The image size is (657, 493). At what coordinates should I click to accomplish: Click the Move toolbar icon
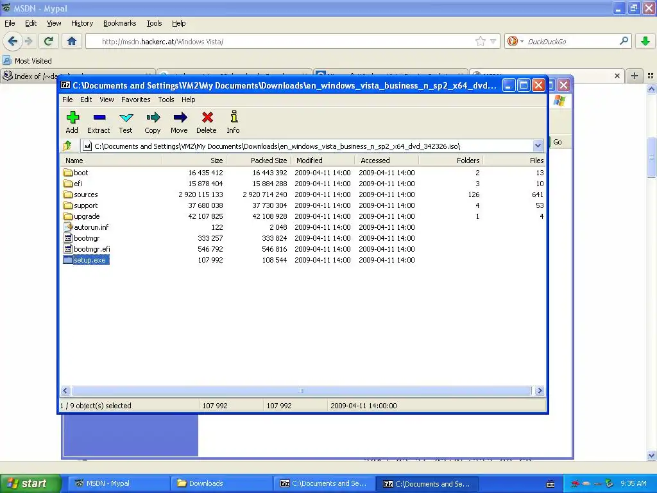[180, 117]
